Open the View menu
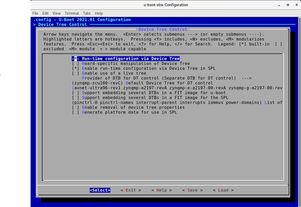The height and width of the screenshot is (207, 301). click(57, 13)
